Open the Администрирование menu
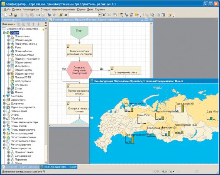 [64, 10]
